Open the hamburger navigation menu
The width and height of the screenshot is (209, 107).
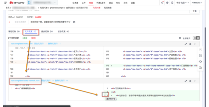(5, 3)
